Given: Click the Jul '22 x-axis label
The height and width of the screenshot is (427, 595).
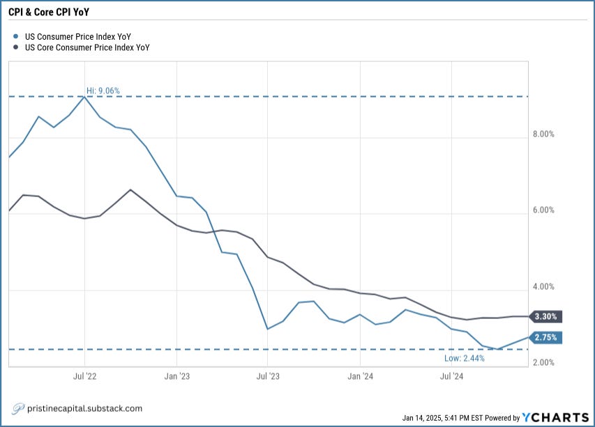Looking at the screenshot, I should coord(84,376).
